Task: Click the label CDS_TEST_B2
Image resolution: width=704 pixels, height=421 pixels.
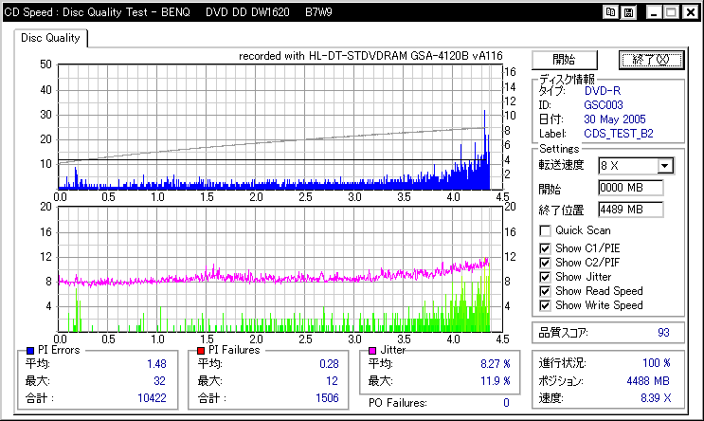Action: coord(619,134)
